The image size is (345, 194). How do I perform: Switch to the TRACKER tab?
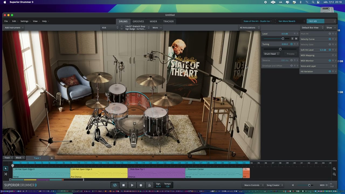tap(168, 21)
